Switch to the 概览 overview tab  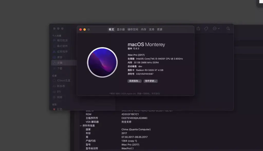[x=111, y=29]
